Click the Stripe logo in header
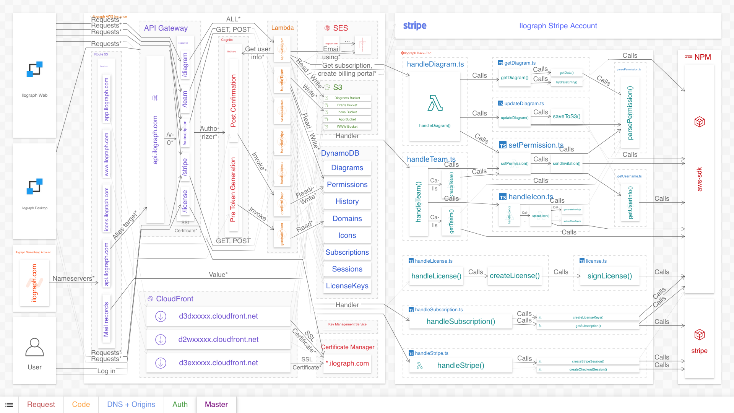 415,26
